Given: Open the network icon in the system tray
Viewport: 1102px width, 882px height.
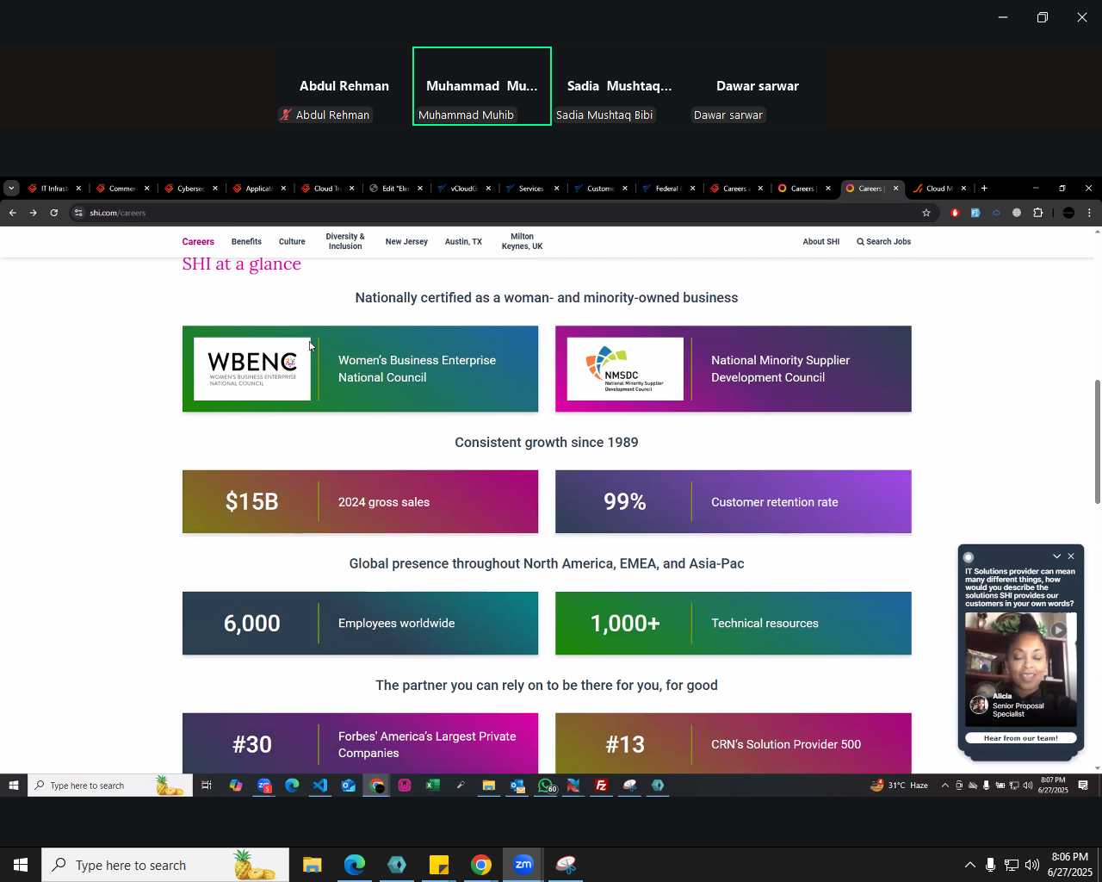Looking at the screenshot, I should tap(1012, 865).
